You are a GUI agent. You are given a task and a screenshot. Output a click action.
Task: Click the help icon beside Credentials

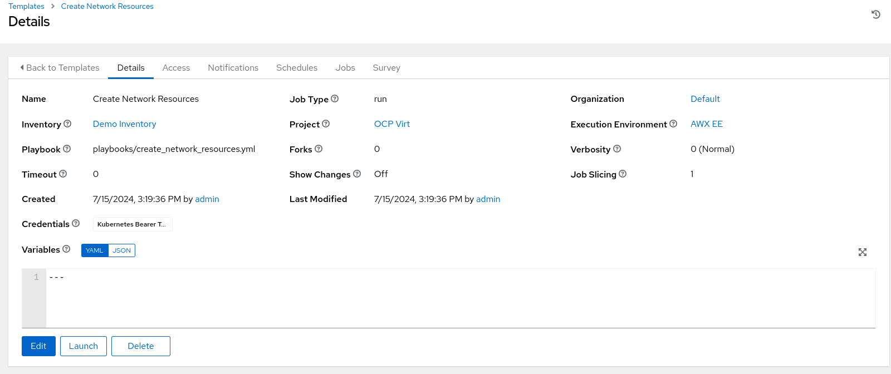coord(76,223)
